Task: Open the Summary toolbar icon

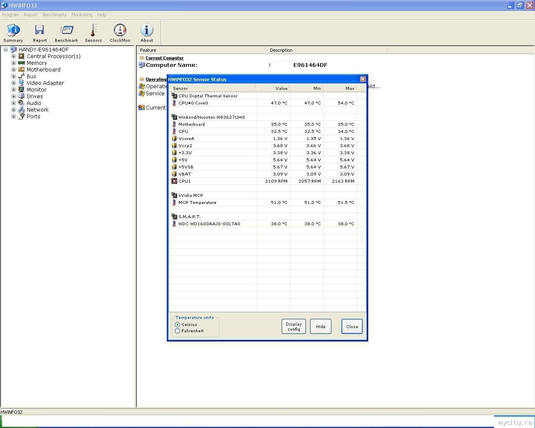Action: pyautogui.click(x=13, y=31)
